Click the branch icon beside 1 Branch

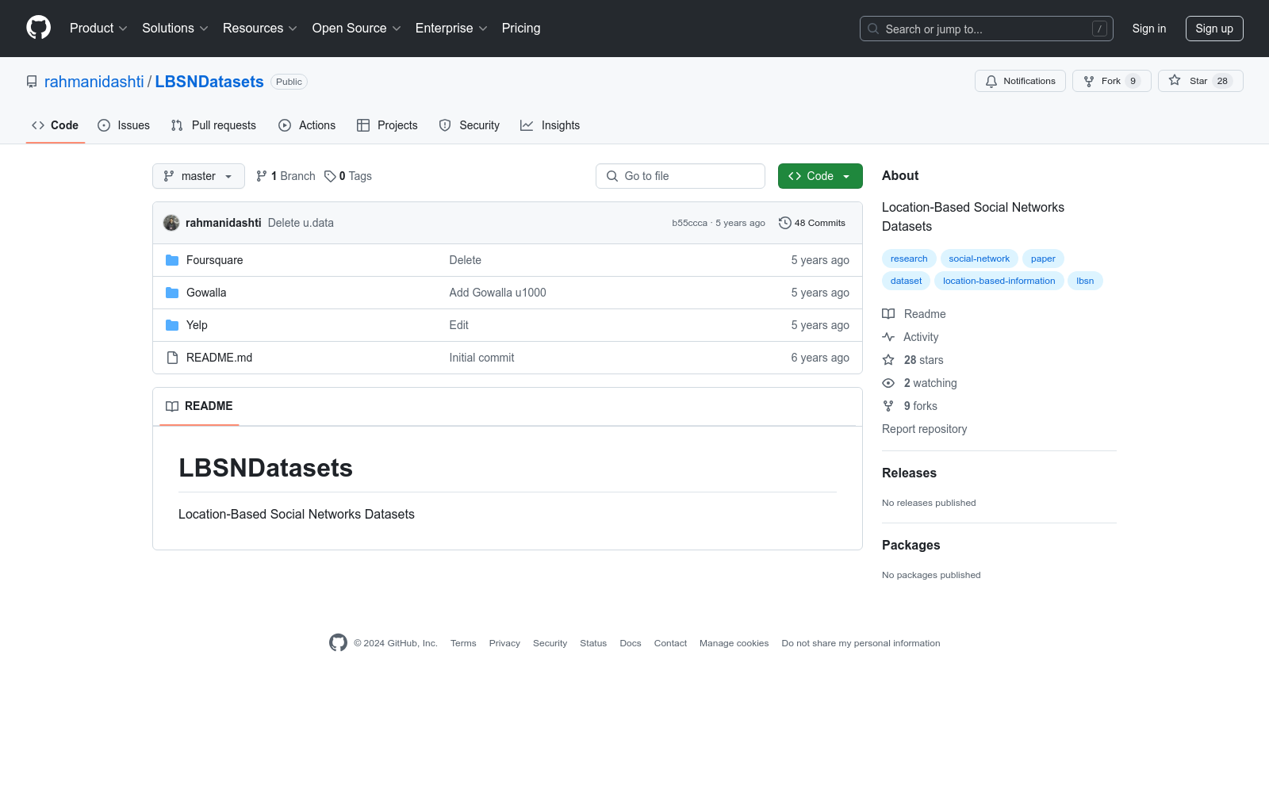(x=262, y=176)
